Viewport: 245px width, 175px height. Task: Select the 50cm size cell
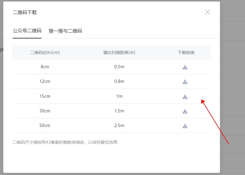pyautogui.click(x=45, y=126)
